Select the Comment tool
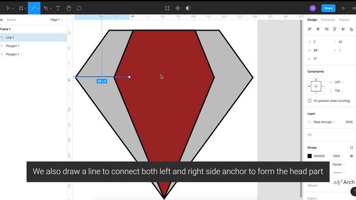 [x=79, y=8]
